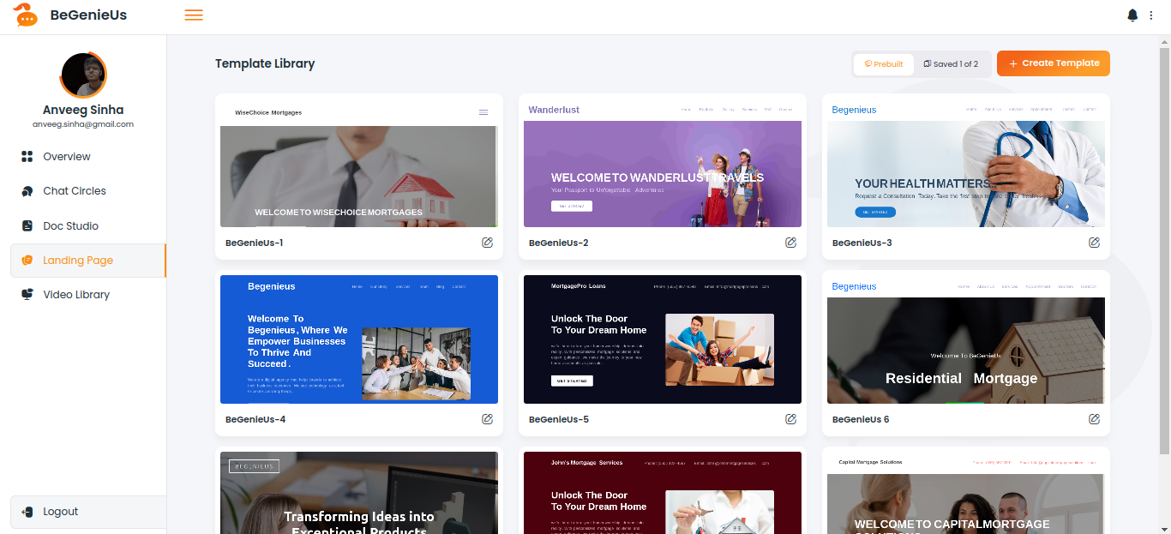This screenshot has width=1171, height=534.
Task: Edit the BeGenieUs-1 template
Action: 487,243
